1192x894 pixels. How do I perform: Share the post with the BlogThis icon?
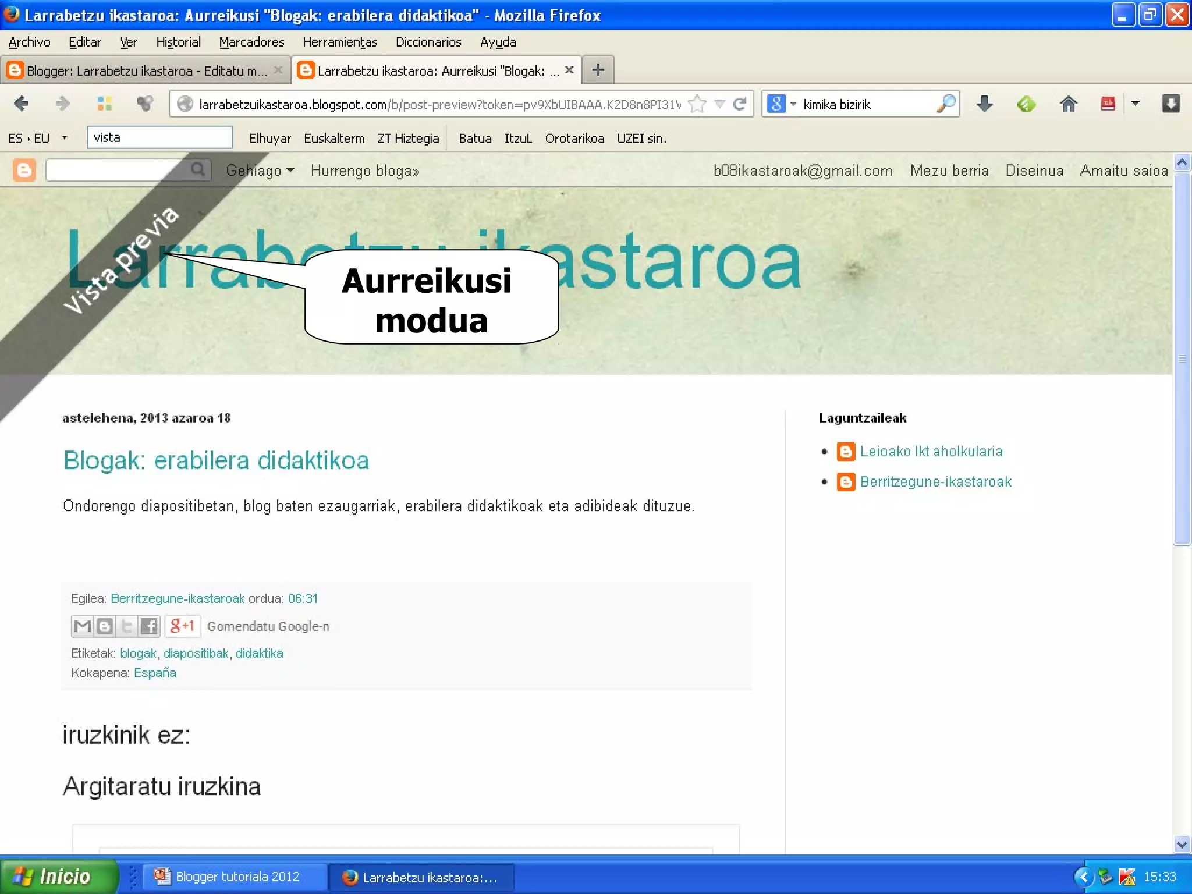click(104, 626)
